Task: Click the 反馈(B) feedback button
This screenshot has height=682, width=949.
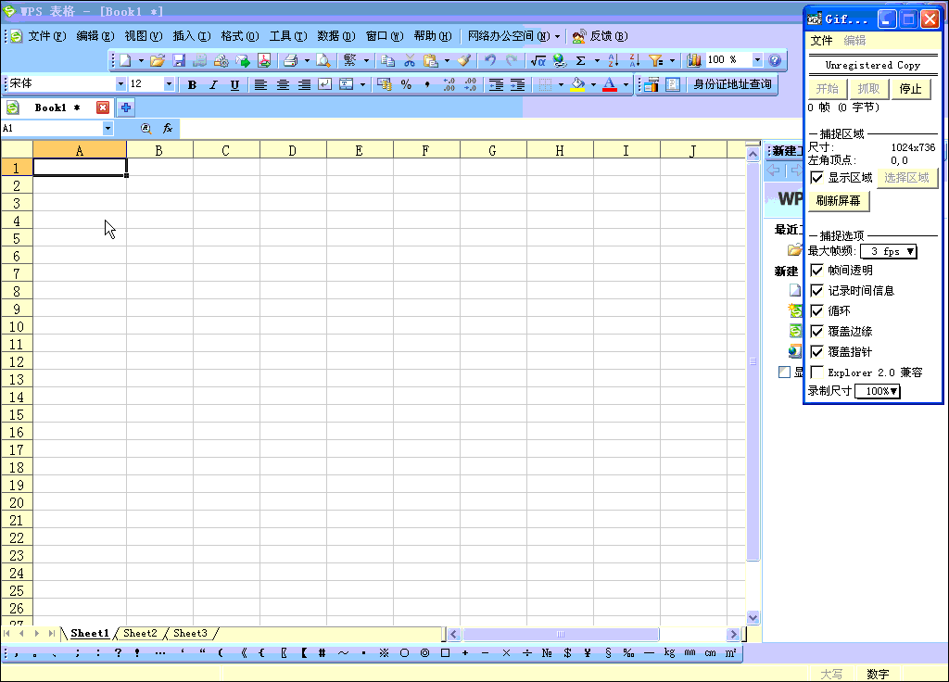Action: 601,36
